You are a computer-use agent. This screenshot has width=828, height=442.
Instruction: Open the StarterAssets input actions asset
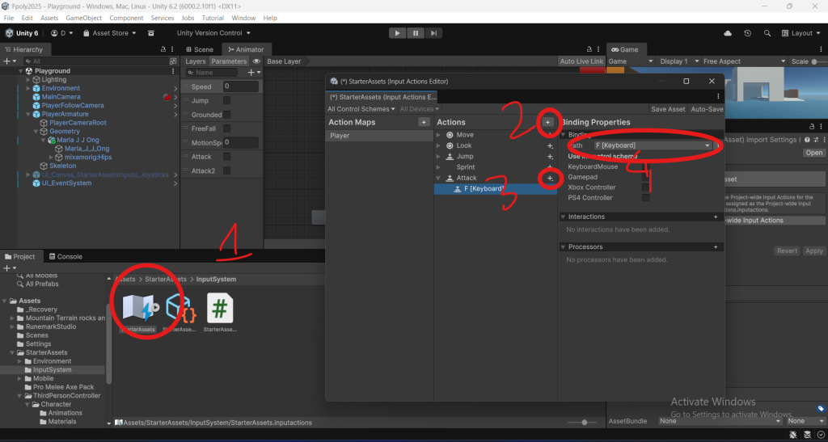point(138,309)
